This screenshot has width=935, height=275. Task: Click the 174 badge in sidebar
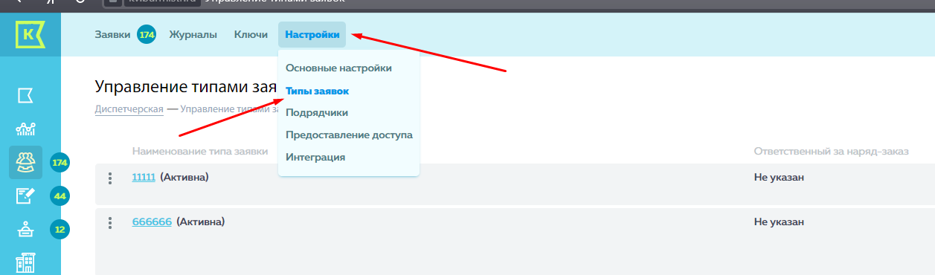[x=60, y=162]
